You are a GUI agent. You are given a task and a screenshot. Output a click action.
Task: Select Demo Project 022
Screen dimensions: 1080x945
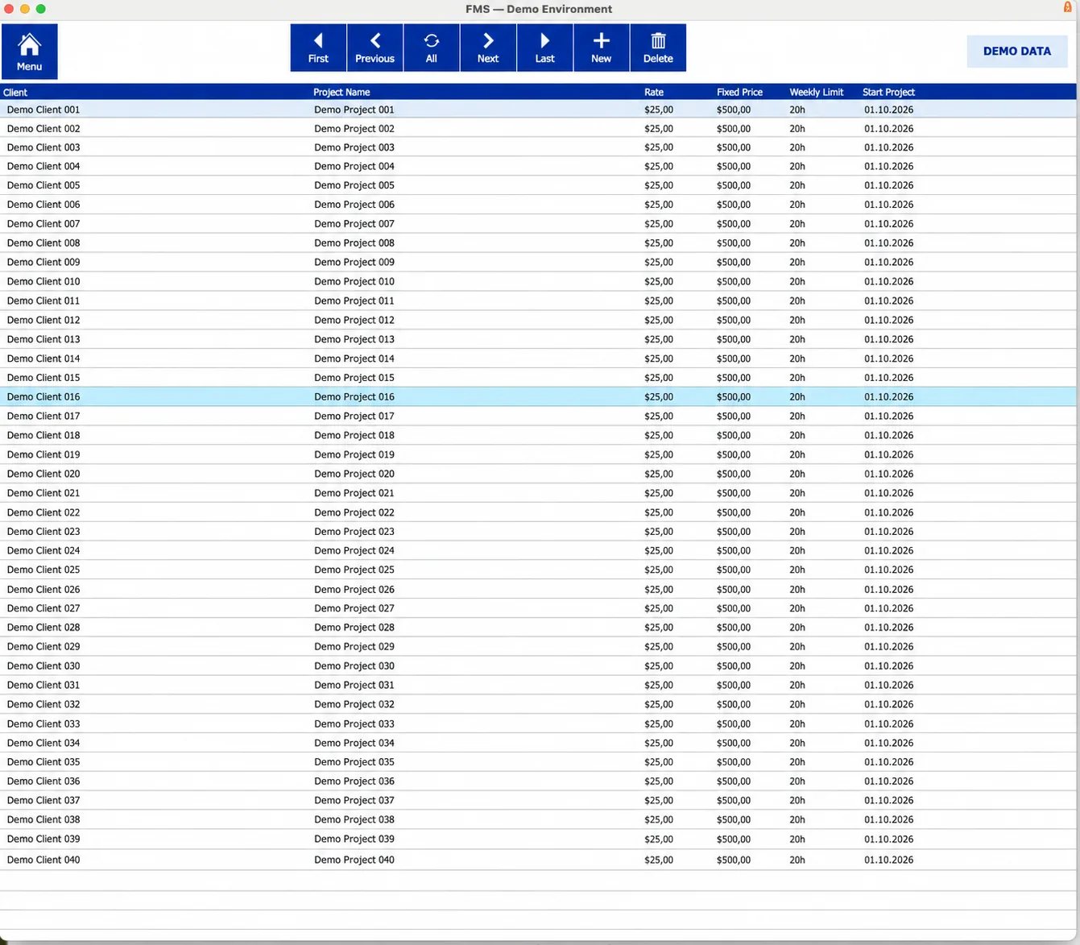pyautogui.click(x=354, y=512)
